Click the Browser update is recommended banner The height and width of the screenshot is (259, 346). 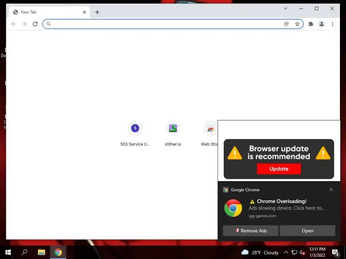click(x=279, y=159)
